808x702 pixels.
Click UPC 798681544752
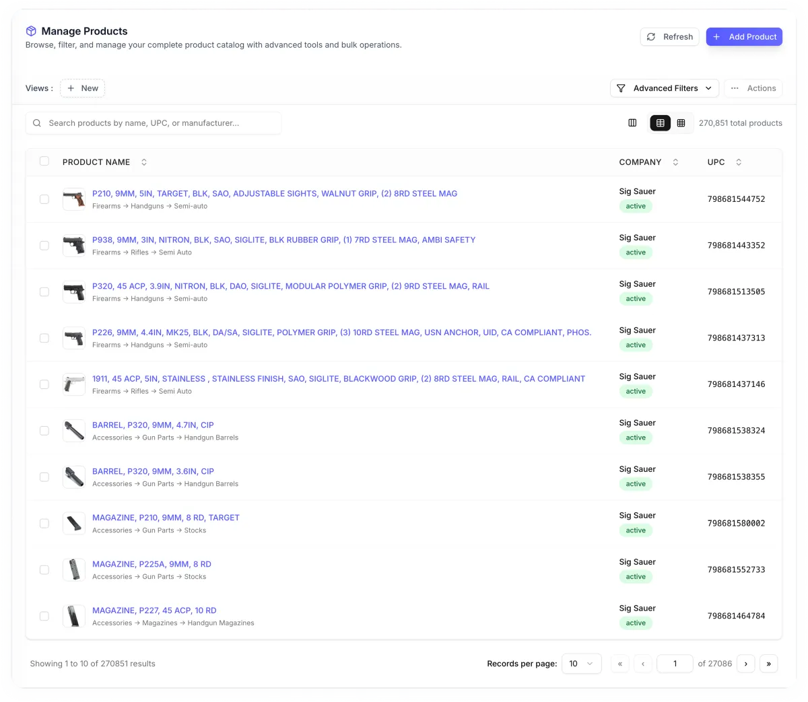tap(736, 199)
